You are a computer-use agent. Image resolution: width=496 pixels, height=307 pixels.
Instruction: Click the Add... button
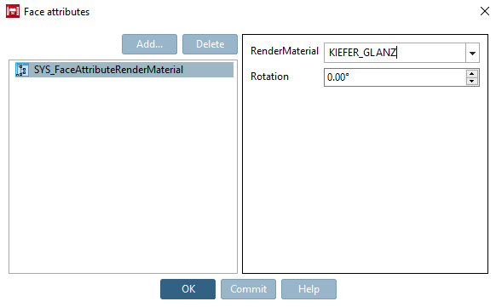pyautogui.click(x=149, y=44)
